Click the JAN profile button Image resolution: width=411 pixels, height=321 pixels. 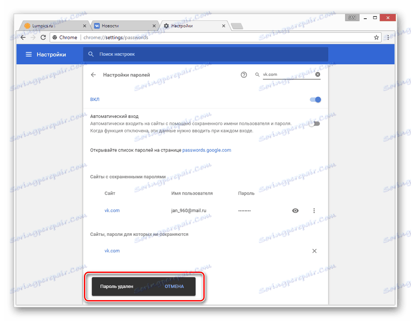[x=352, y=17]
